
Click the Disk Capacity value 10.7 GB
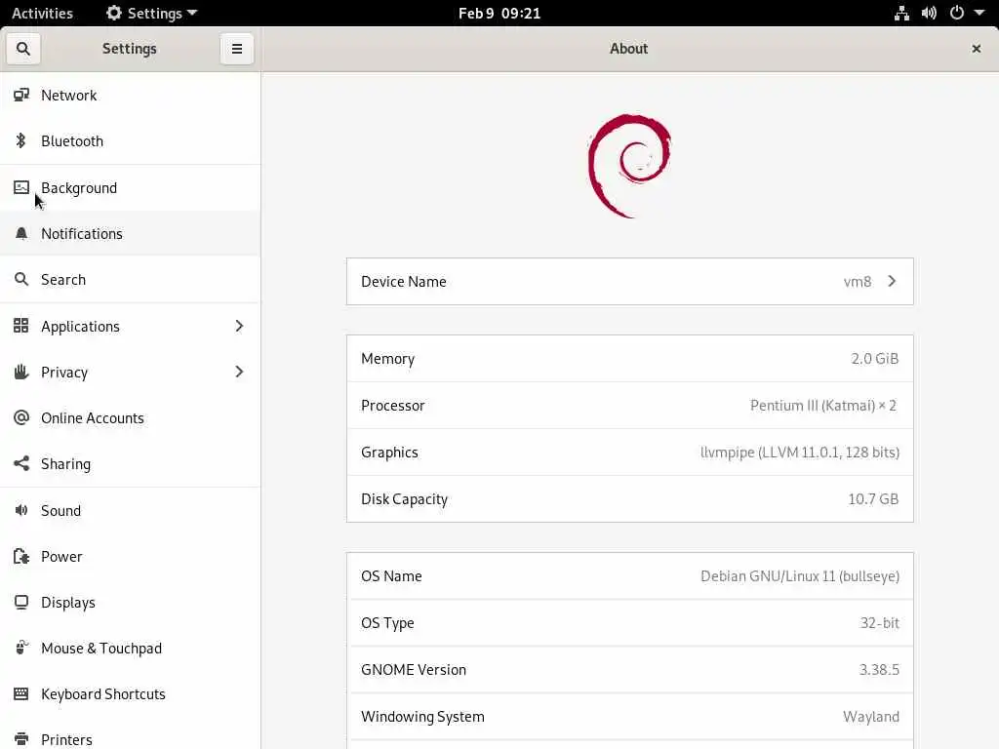pyautogui.click(x=873, y=498)
